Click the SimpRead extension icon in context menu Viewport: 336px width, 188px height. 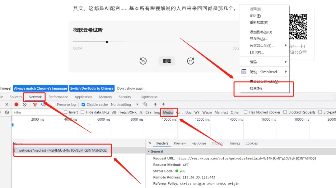pos(244,72)
